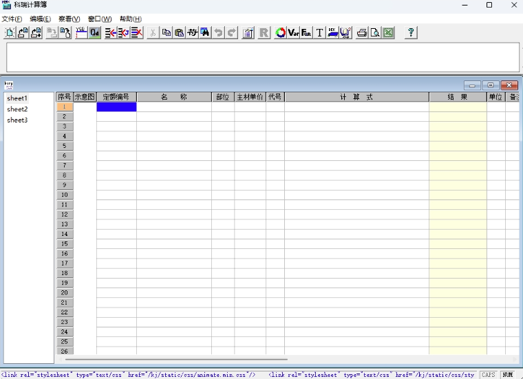Open the 文件(F) menu

[12, 19]
